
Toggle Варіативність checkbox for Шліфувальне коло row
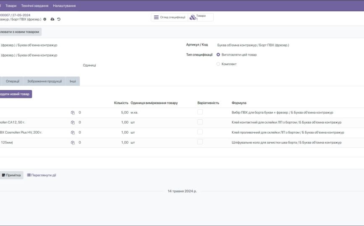tap(200, 142)
